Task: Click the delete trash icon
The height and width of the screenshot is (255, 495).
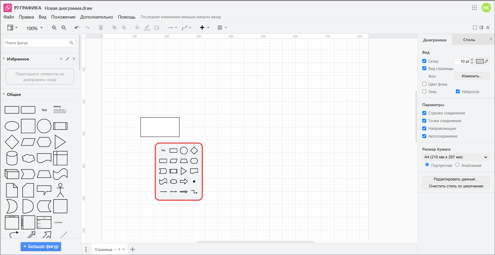Action: coord(101,28)
